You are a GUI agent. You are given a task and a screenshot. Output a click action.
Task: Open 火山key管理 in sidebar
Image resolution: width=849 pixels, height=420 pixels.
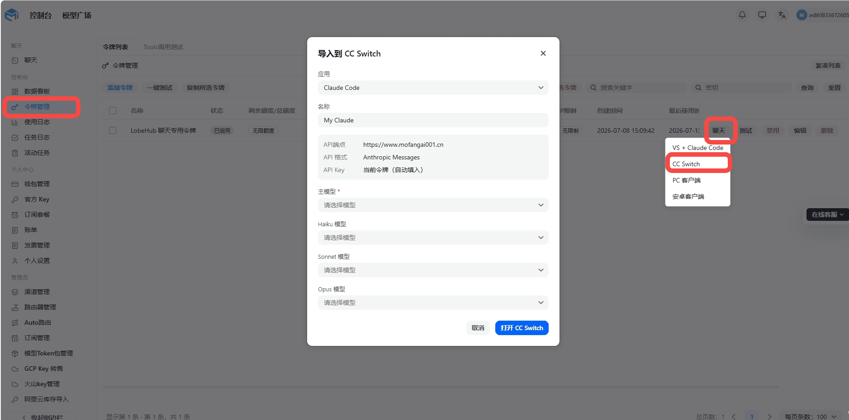coord(42,384)
